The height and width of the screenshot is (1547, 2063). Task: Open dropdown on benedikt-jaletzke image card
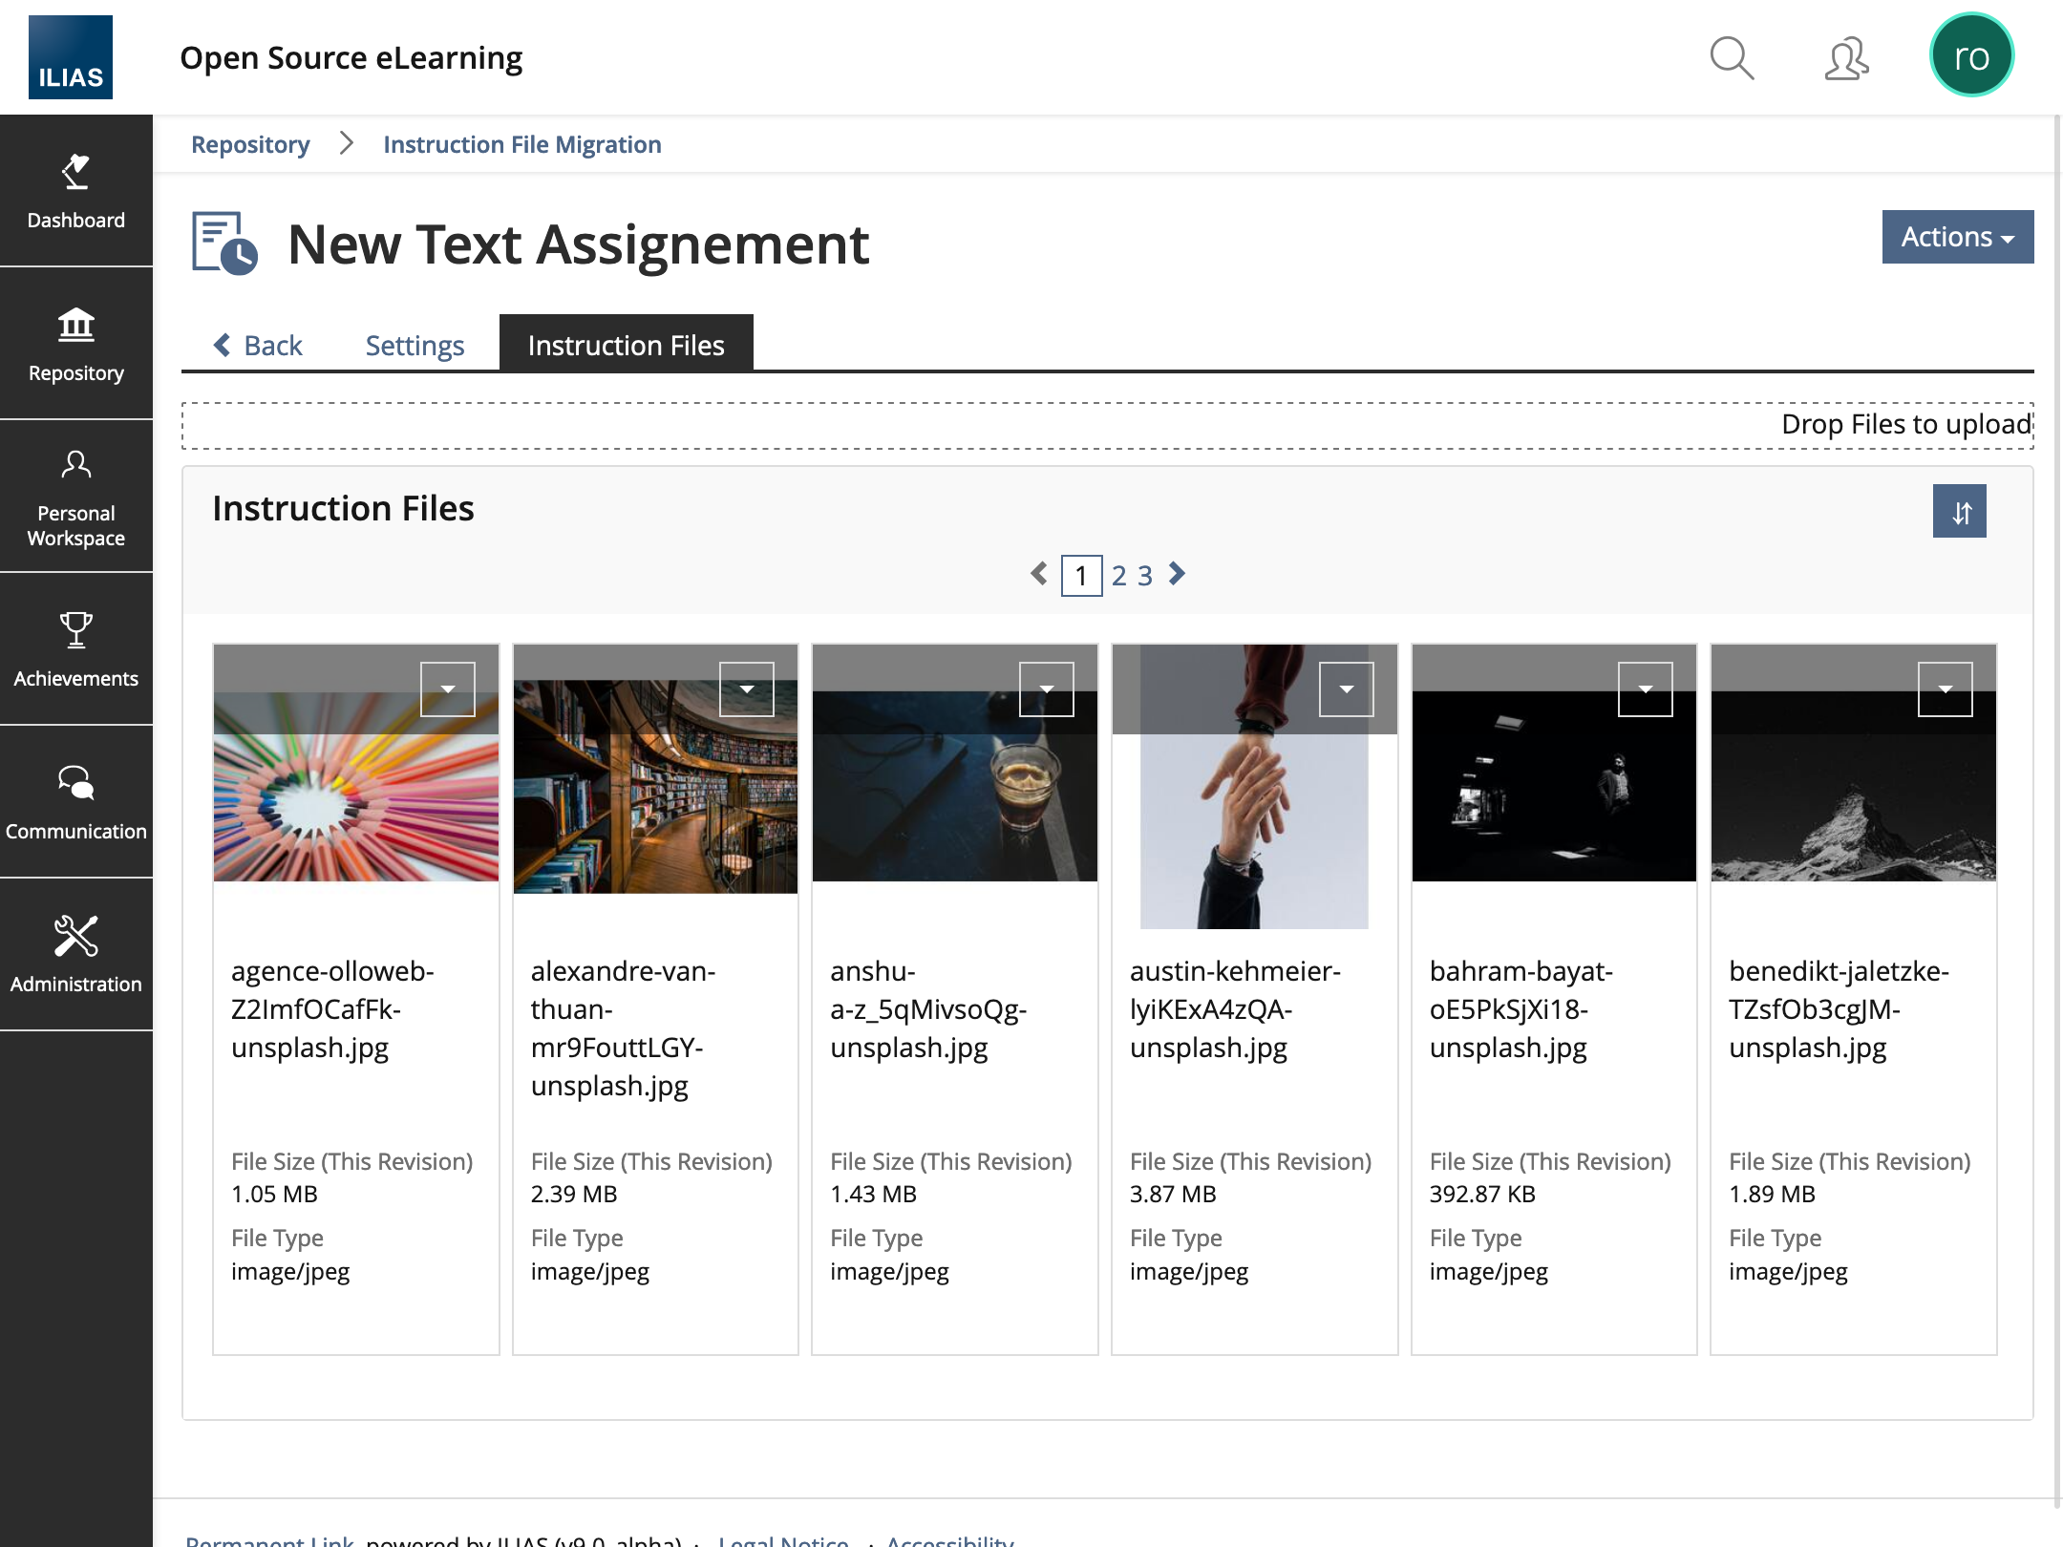[x=1945, y=689]
